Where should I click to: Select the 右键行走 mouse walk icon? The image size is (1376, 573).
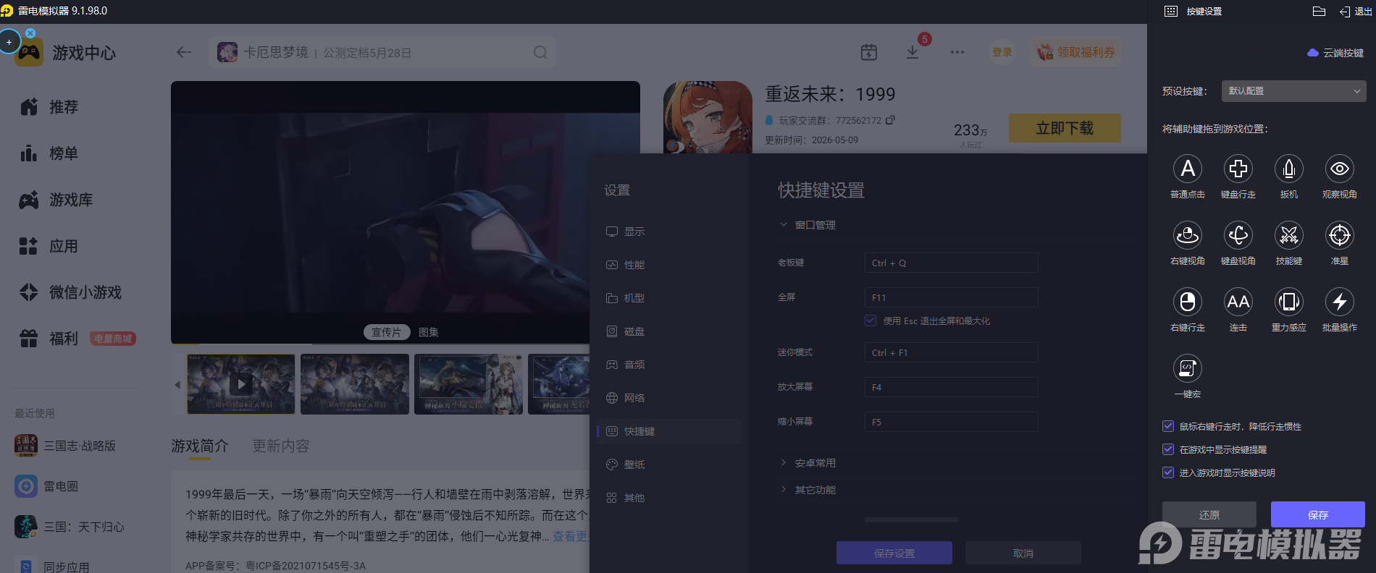point(1188,302)
